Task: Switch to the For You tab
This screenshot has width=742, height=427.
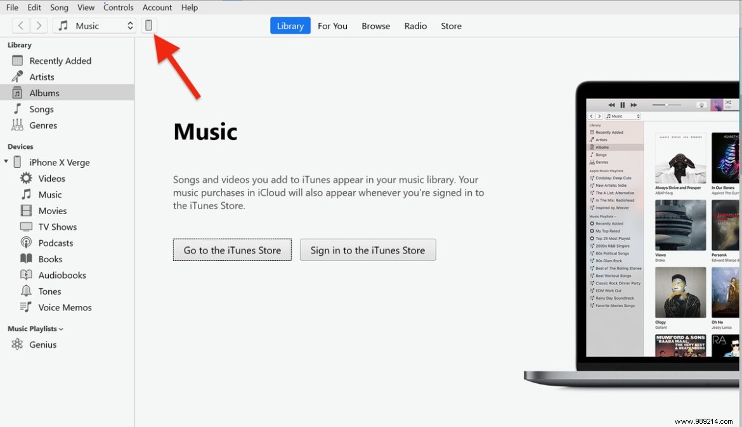Action: pos(332,26)
